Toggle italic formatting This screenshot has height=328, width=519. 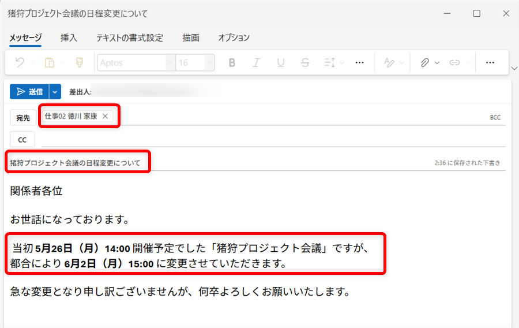click(257, 62)
